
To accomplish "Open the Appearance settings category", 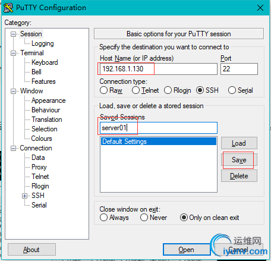I will (49, 100).
